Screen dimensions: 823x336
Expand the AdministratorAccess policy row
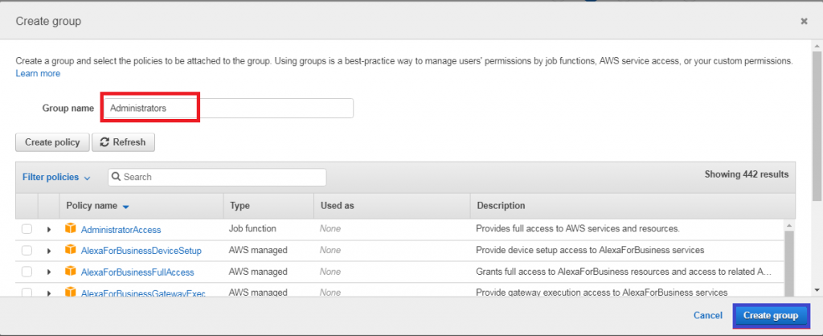pyautogui.click(x=49, y=229)
